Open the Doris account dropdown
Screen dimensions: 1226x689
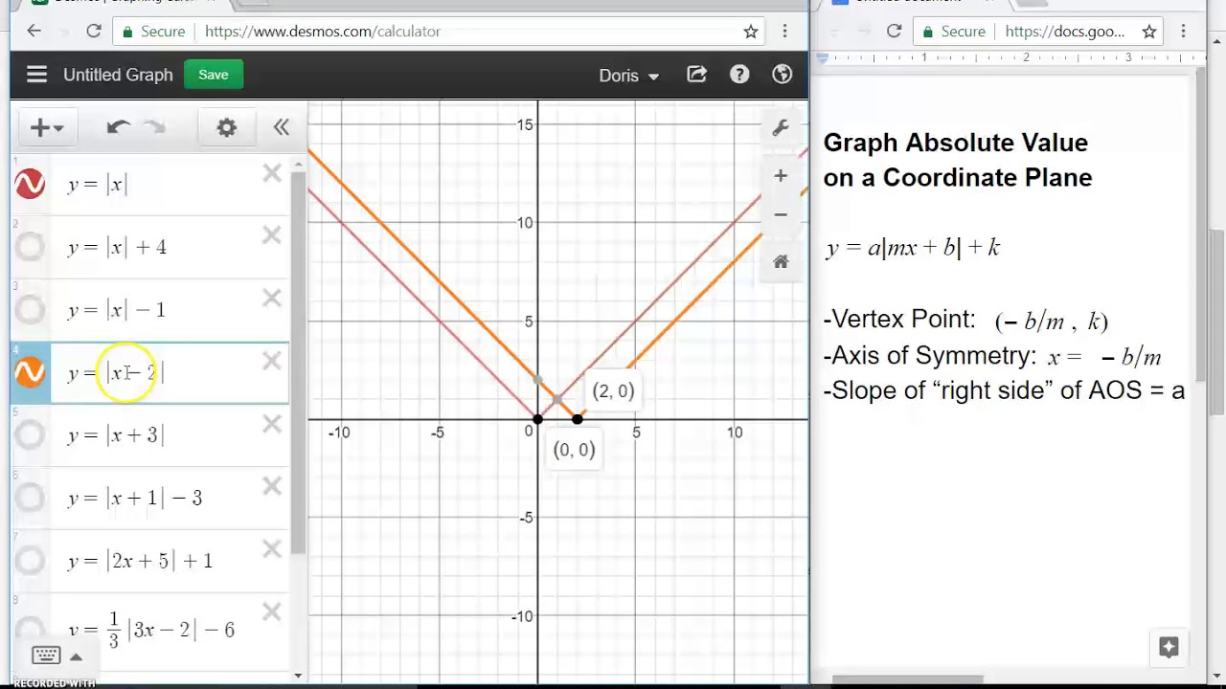[628, 76]
